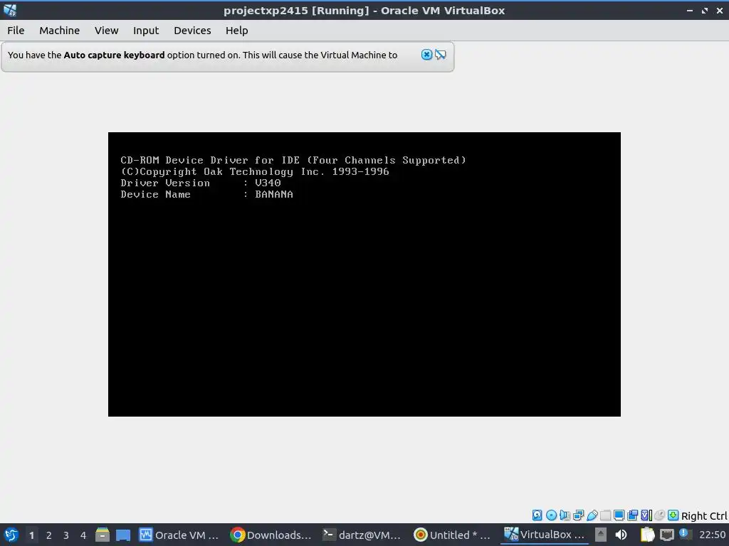Switch to workspace 3
Image resolution: width=729 pixels, height=546 pixels.
coord(66,535)
